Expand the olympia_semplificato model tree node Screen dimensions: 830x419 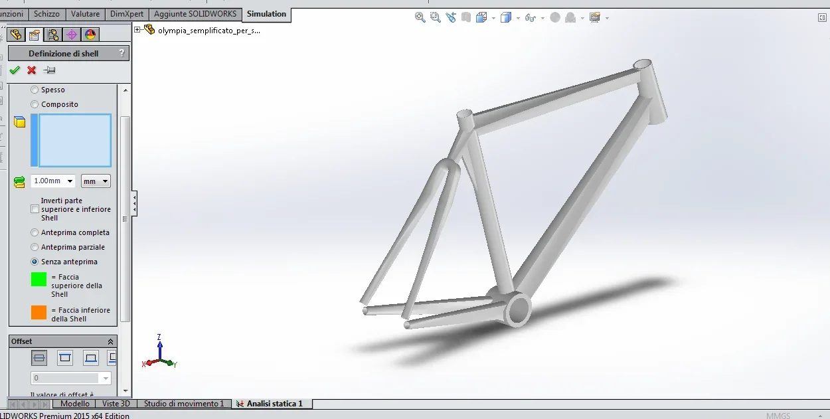pos(137,30)
